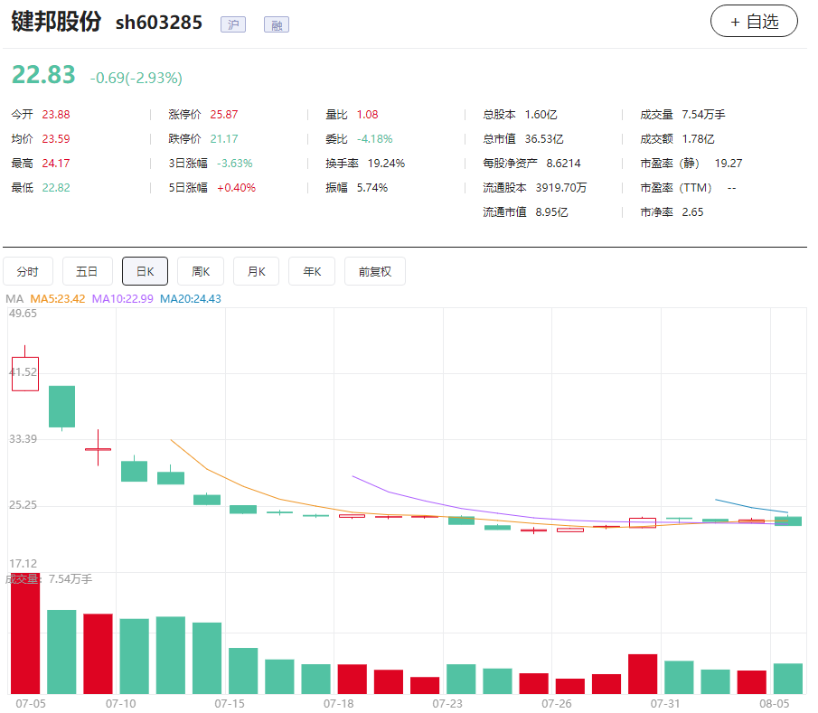Click the 委比 value -4.18%
Screen dimensions: 818x713
[374, 139]
